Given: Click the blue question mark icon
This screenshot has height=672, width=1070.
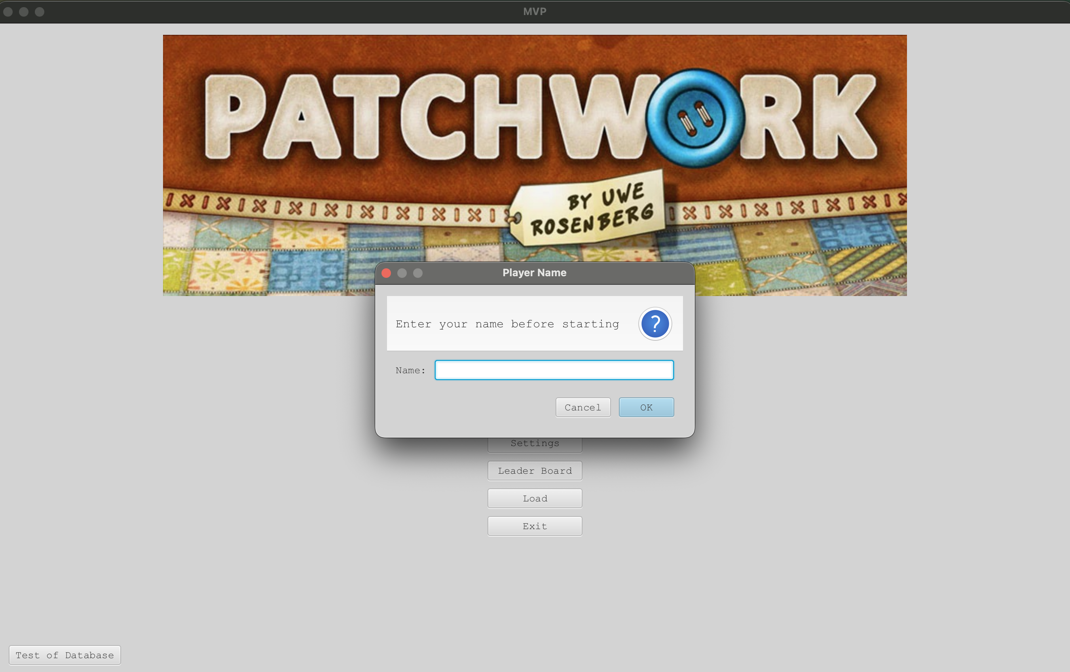Looking at the screenshot, I should click(655, 324).
